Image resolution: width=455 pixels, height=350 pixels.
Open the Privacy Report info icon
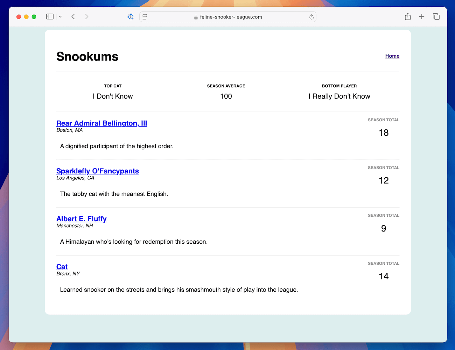coord(131,17)
